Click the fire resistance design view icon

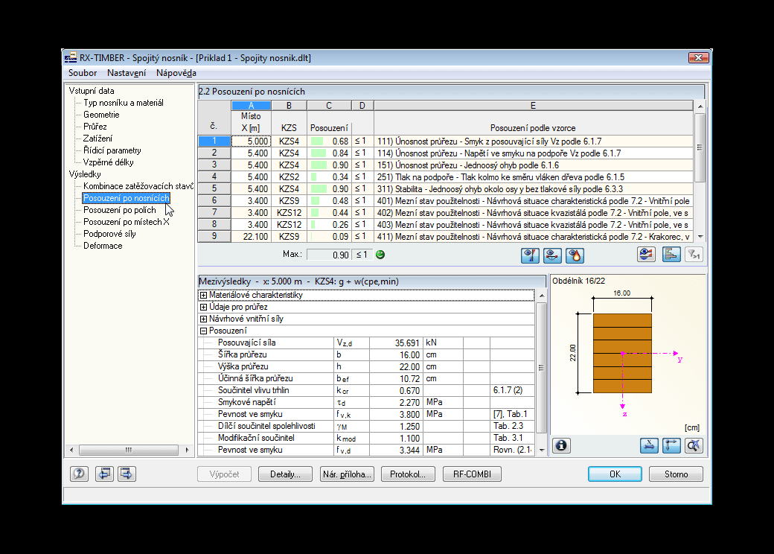(x=575, y=255)
